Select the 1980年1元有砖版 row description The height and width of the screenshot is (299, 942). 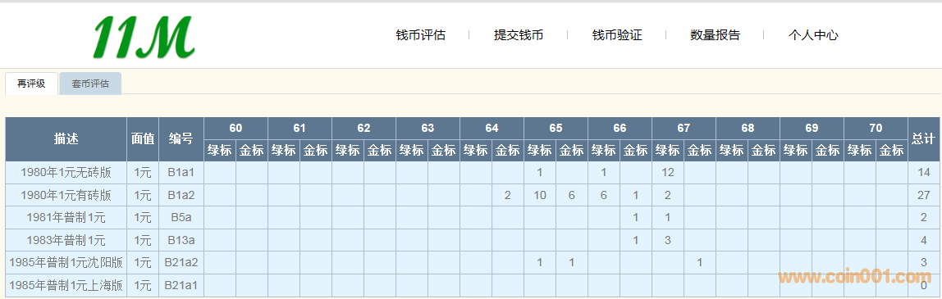pos(66,195)
